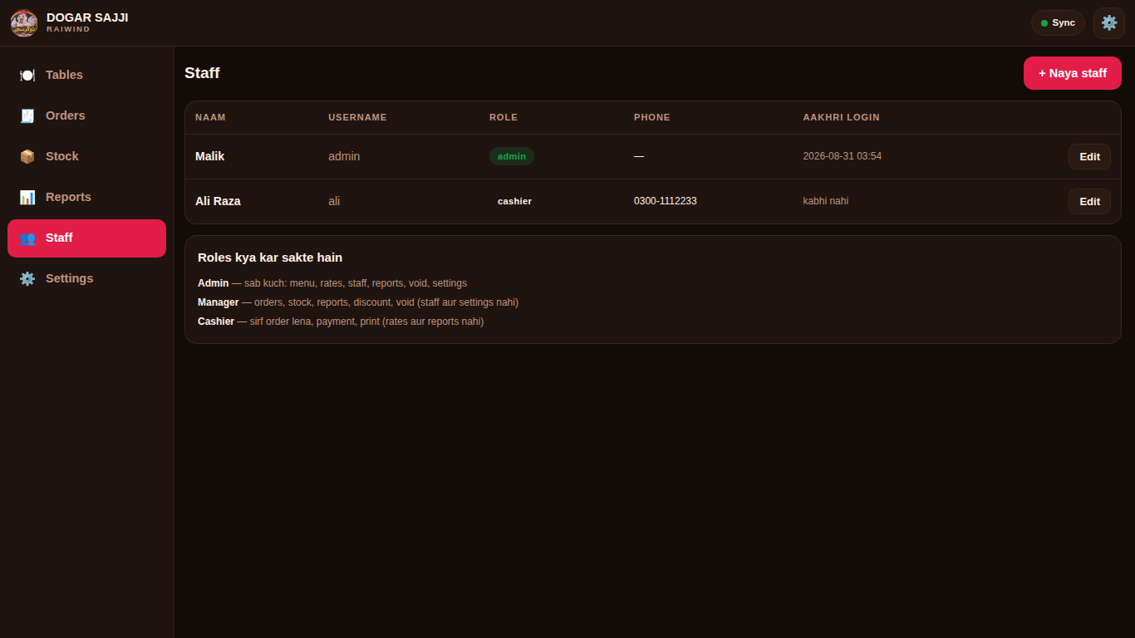Select the Ali Raza name cell

click(218, 201)
